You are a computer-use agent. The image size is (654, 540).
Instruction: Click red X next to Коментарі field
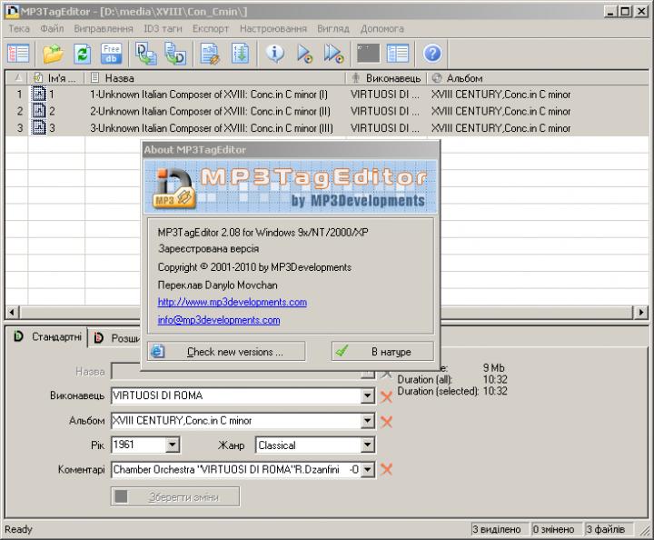[x=386, y=469]
